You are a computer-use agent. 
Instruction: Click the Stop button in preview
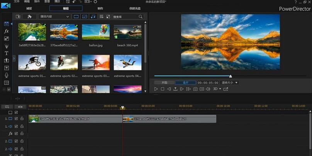pyautogui.click(x=163, y=89)
